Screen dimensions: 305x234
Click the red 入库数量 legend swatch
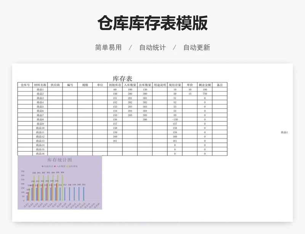pyautogui.click(x=55, y=166)
